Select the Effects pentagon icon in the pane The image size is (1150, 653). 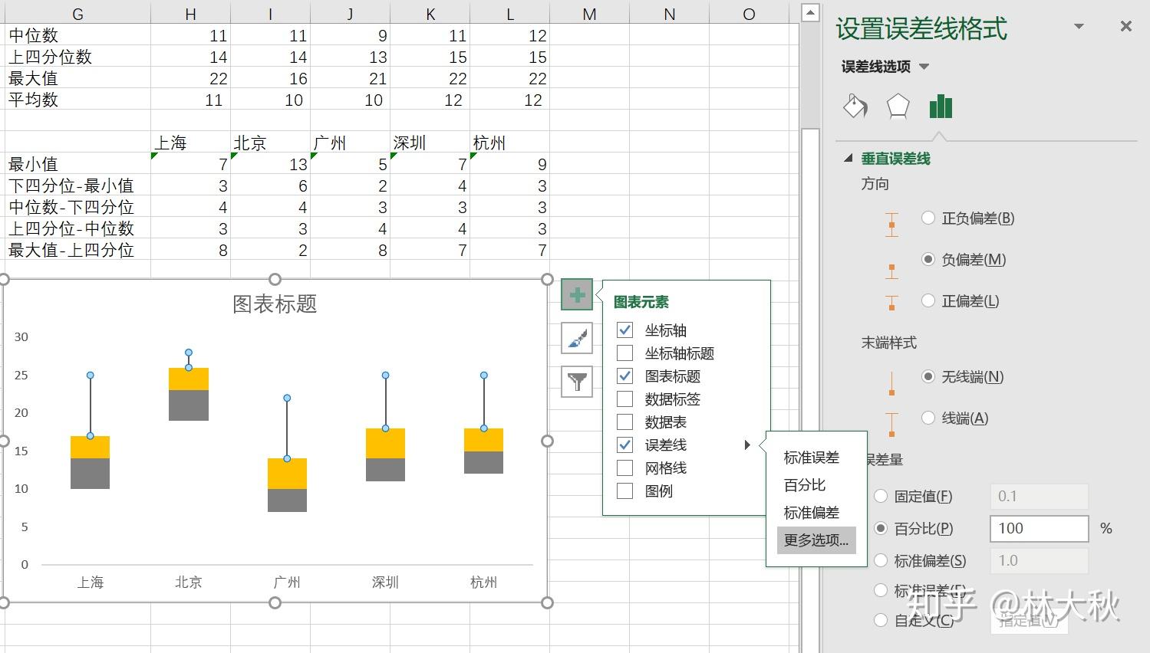pos(897,107)
